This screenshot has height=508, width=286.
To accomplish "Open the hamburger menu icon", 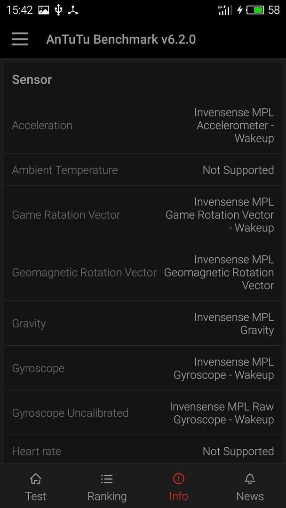I will pos(20,39).
